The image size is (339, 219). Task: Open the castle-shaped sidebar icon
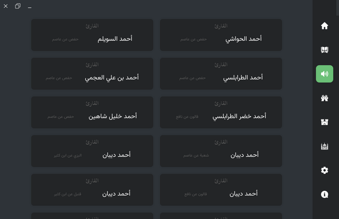324,122
